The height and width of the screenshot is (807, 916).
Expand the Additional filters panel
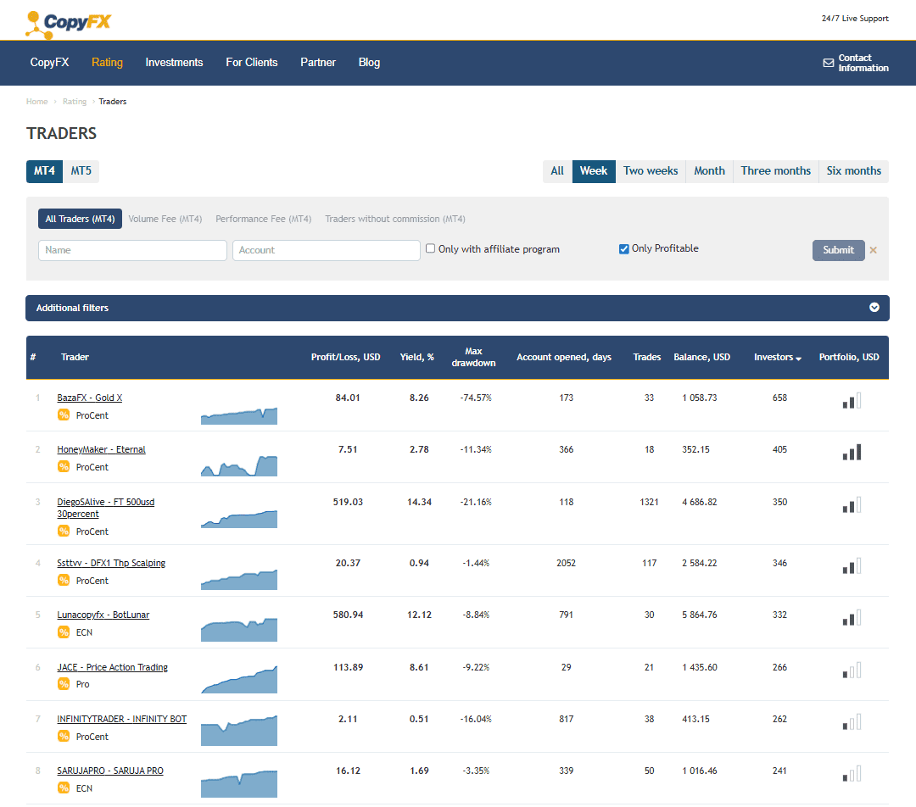tap(457, 308)
